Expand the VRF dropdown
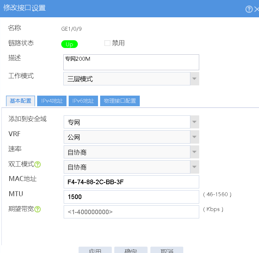This screenshot has height=253, width=259. [x=194, y=137]
